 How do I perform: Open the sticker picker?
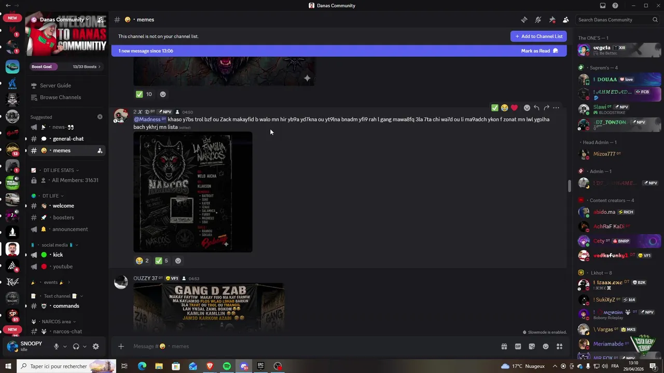[532, 346]
